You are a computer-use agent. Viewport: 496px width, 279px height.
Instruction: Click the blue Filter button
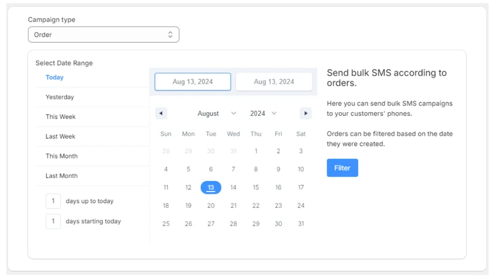[342, 168]
